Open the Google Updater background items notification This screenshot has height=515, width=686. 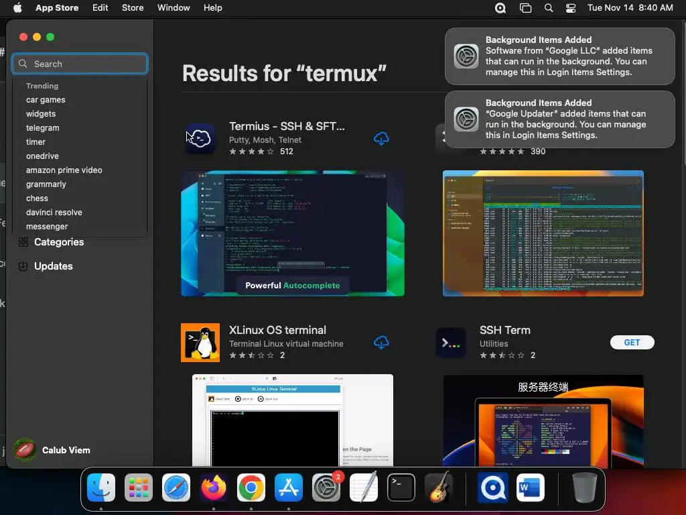(x=559, y=119)
